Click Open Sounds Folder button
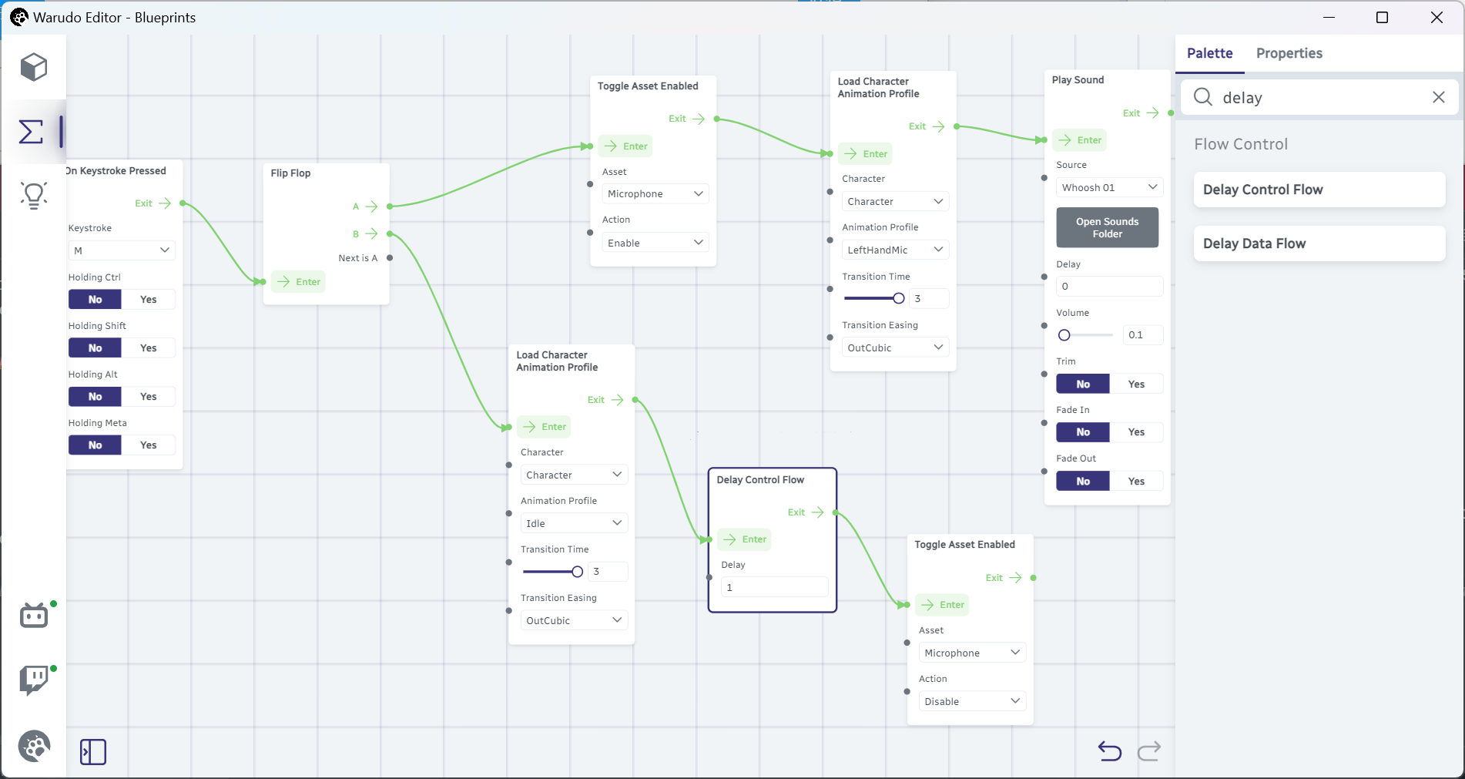Screen dimensions: 1465x779 pyautogui.click(x=1107, y=227)
